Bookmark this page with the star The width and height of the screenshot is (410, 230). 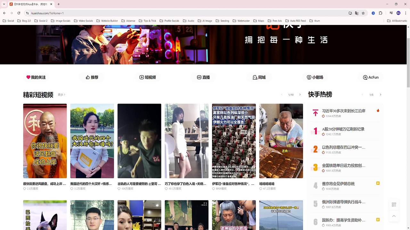363,13
